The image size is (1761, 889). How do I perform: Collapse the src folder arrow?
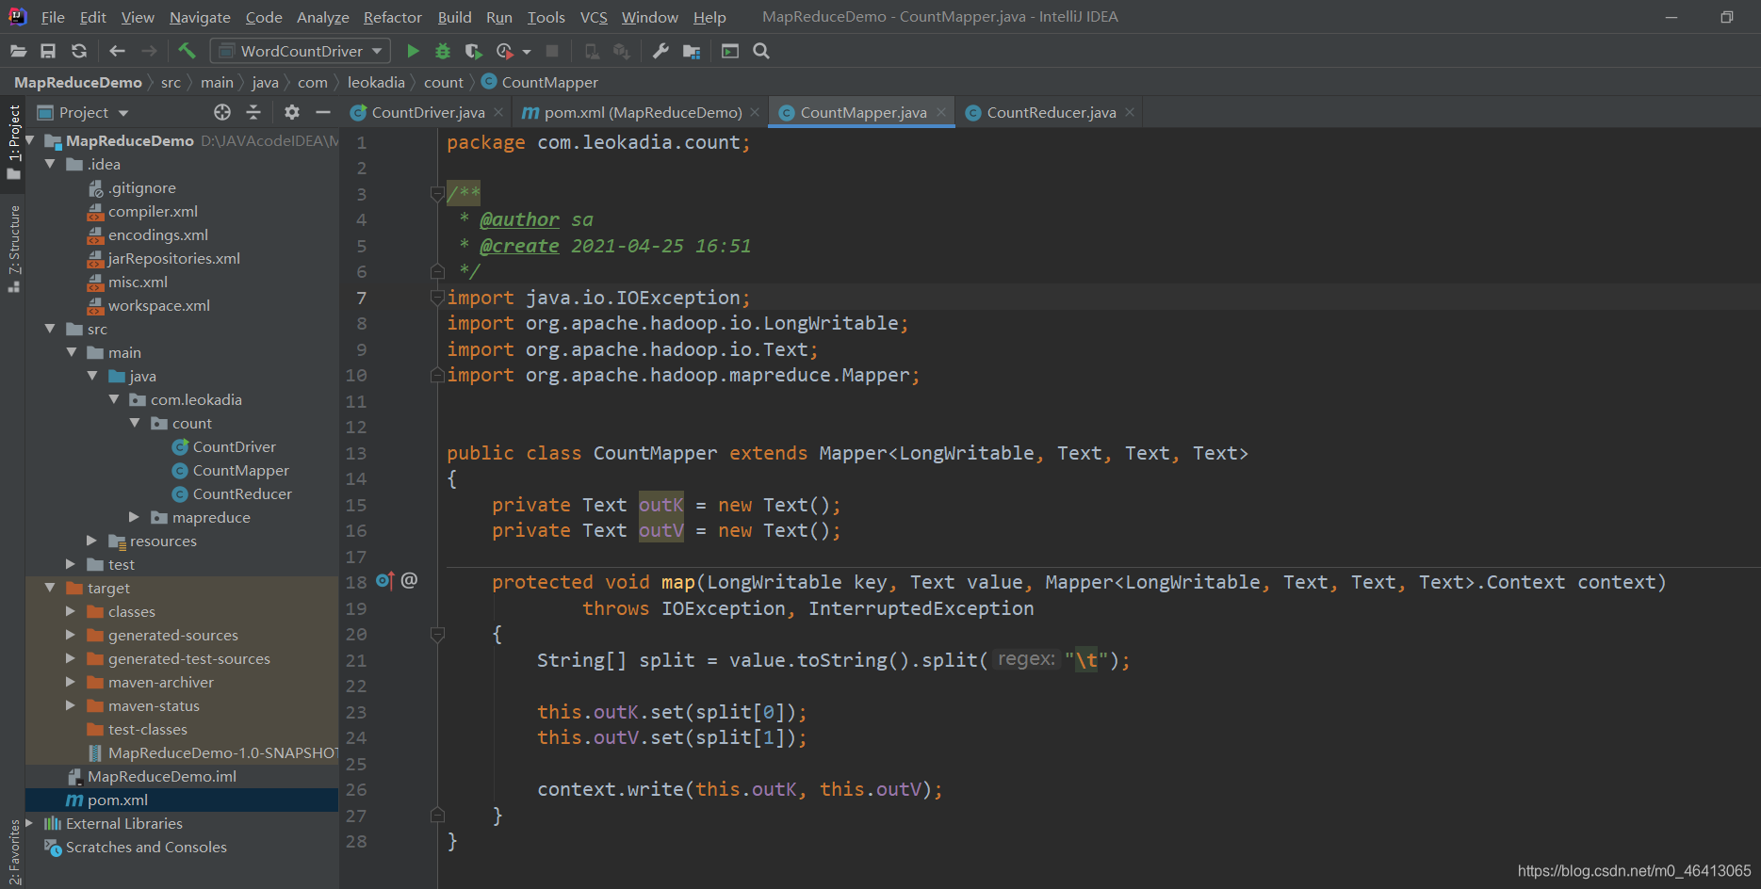click(50, 329)
